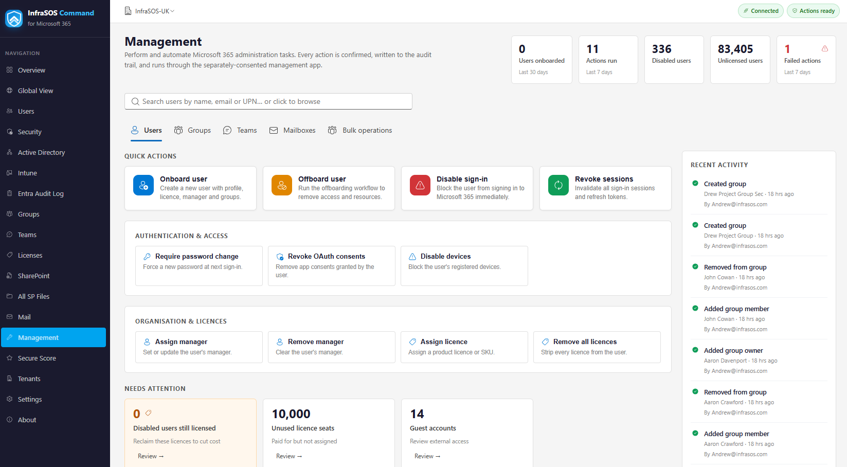
Task: Click the tag icon beside Remove all licences
Action: [x=545, y=342]
